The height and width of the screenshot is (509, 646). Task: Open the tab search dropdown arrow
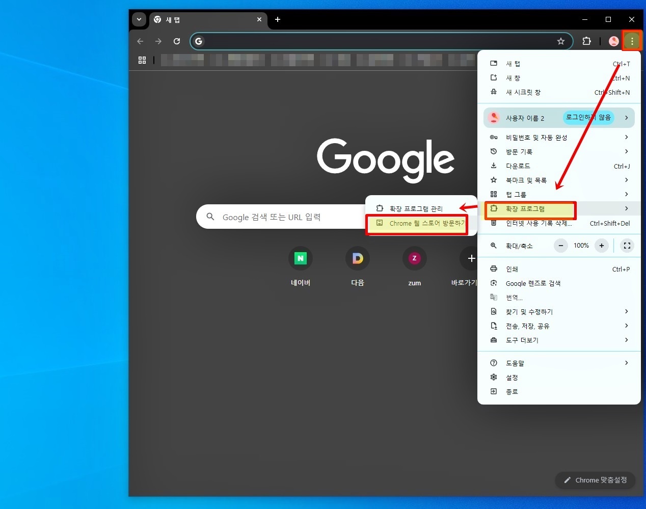click(x=139, y=19)
